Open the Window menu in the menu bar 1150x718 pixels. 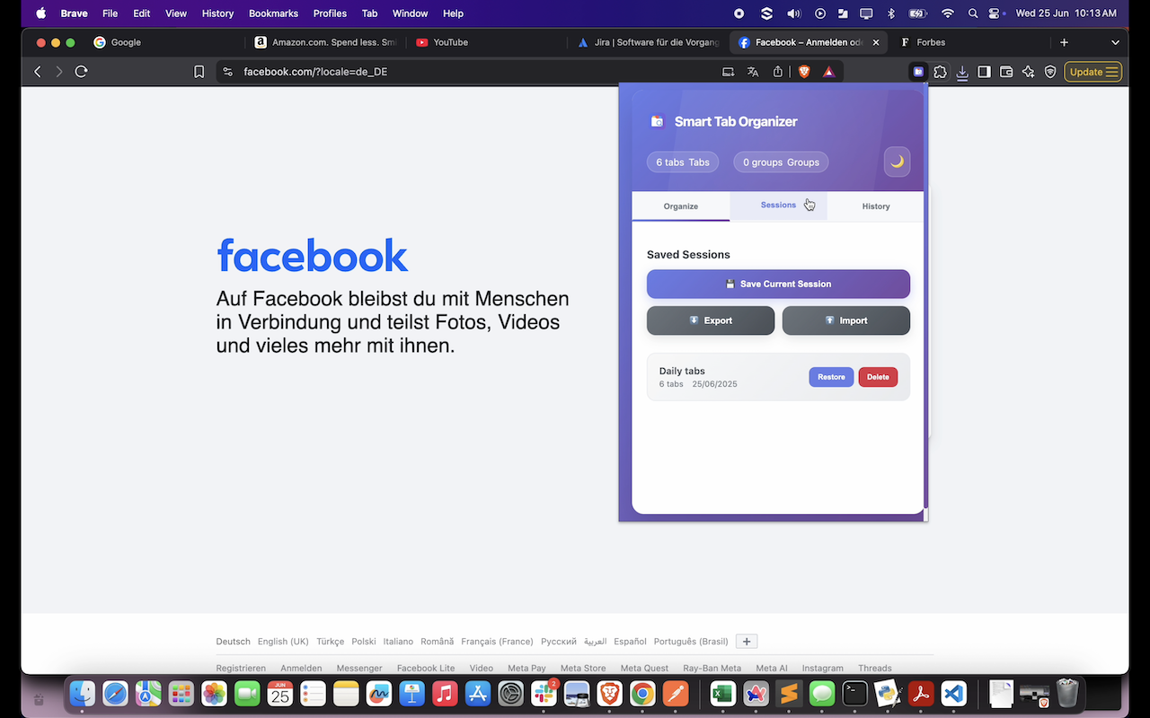411,13
